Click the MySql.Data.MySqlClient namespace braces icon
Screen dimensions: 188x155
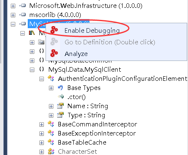pyautogui.click(x=41, y=69)
